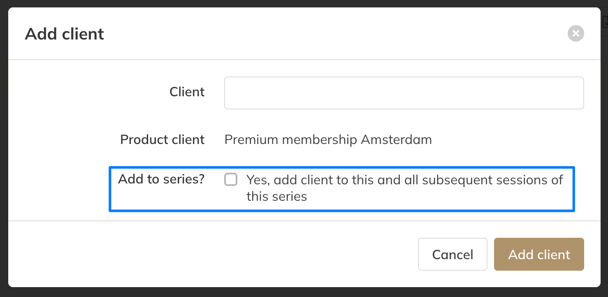Tick the Add to series checkbox
Screen dimensions: 608x297
pyautogui.click(x=231, y=180)
